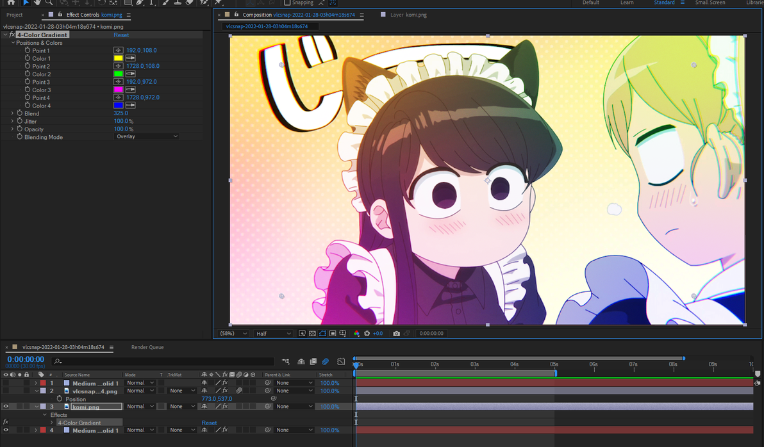Open the Parent None dropdown for layer 2
764x447 pixels.
coord(294,391)
